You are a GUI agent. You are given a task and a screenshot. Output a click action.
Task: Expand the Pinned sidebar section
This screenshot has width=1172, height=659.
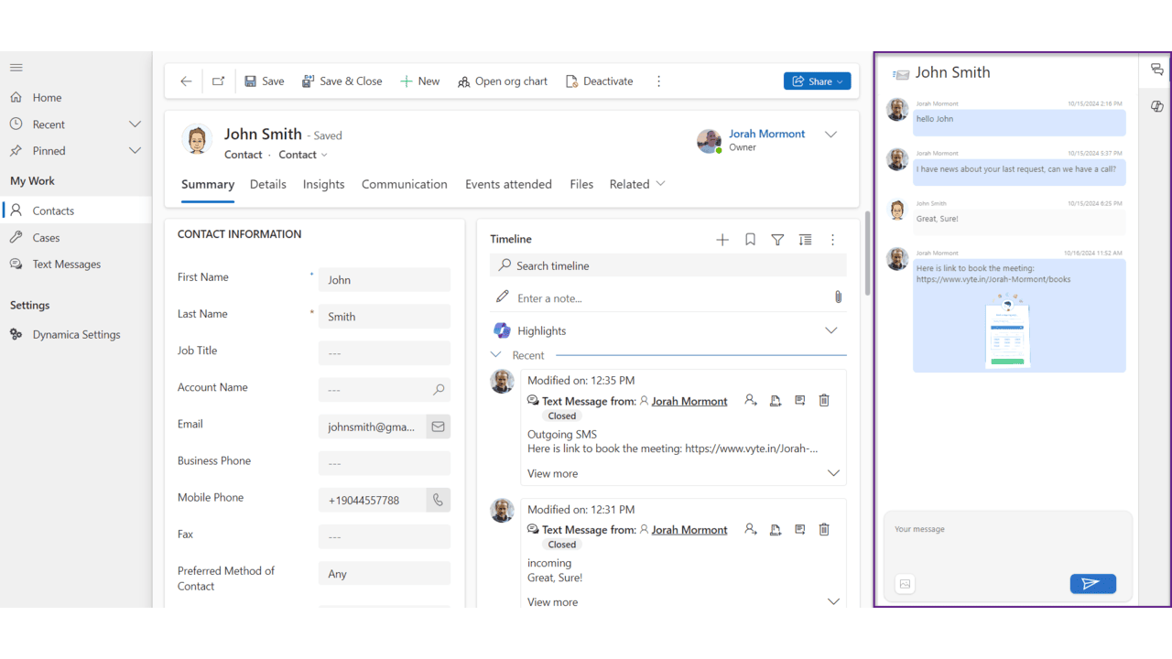135,151
